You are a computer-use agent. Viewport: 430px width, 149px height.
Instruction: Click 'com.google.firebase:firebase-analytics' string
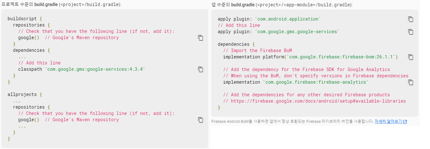click(315, 82)
